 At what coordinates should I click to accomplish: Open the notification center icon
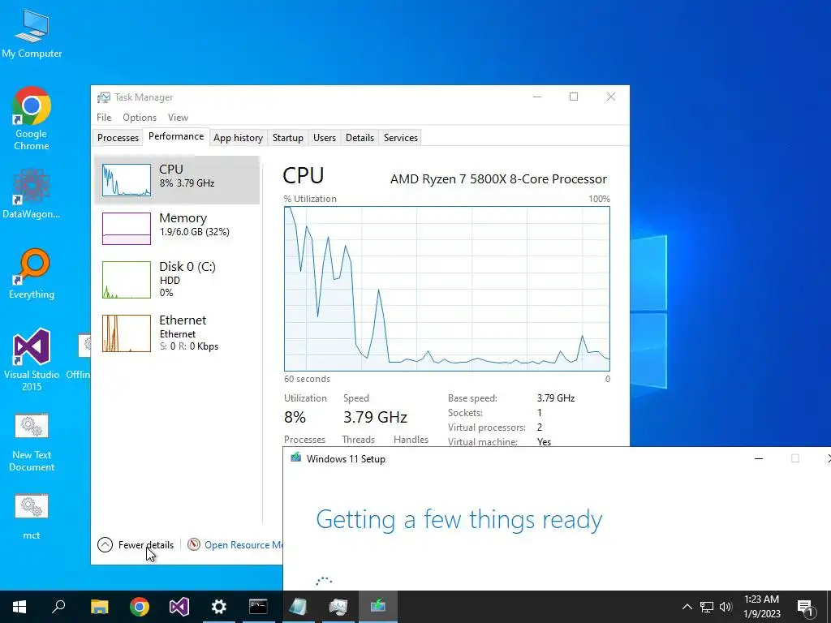[x=805, y=607]
